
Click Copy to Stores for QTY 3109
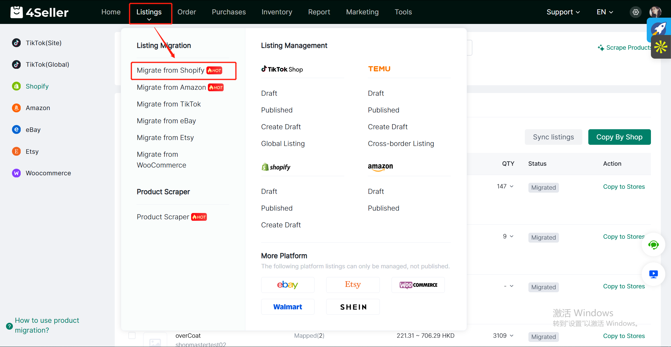click(x=624, y=336)
